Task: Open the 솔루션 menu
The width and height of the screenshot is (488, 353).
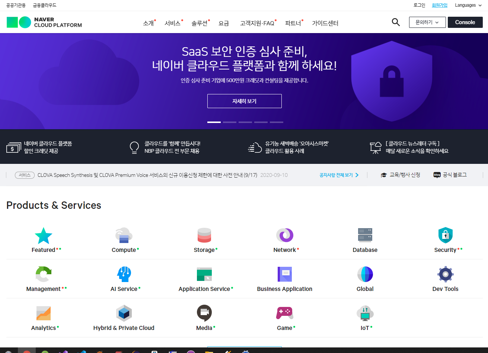Action: pos(200,23)
